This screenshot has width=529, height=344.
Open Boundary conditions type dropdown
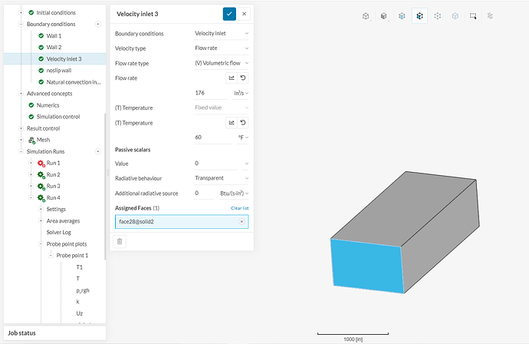click(x=221, y=33)
